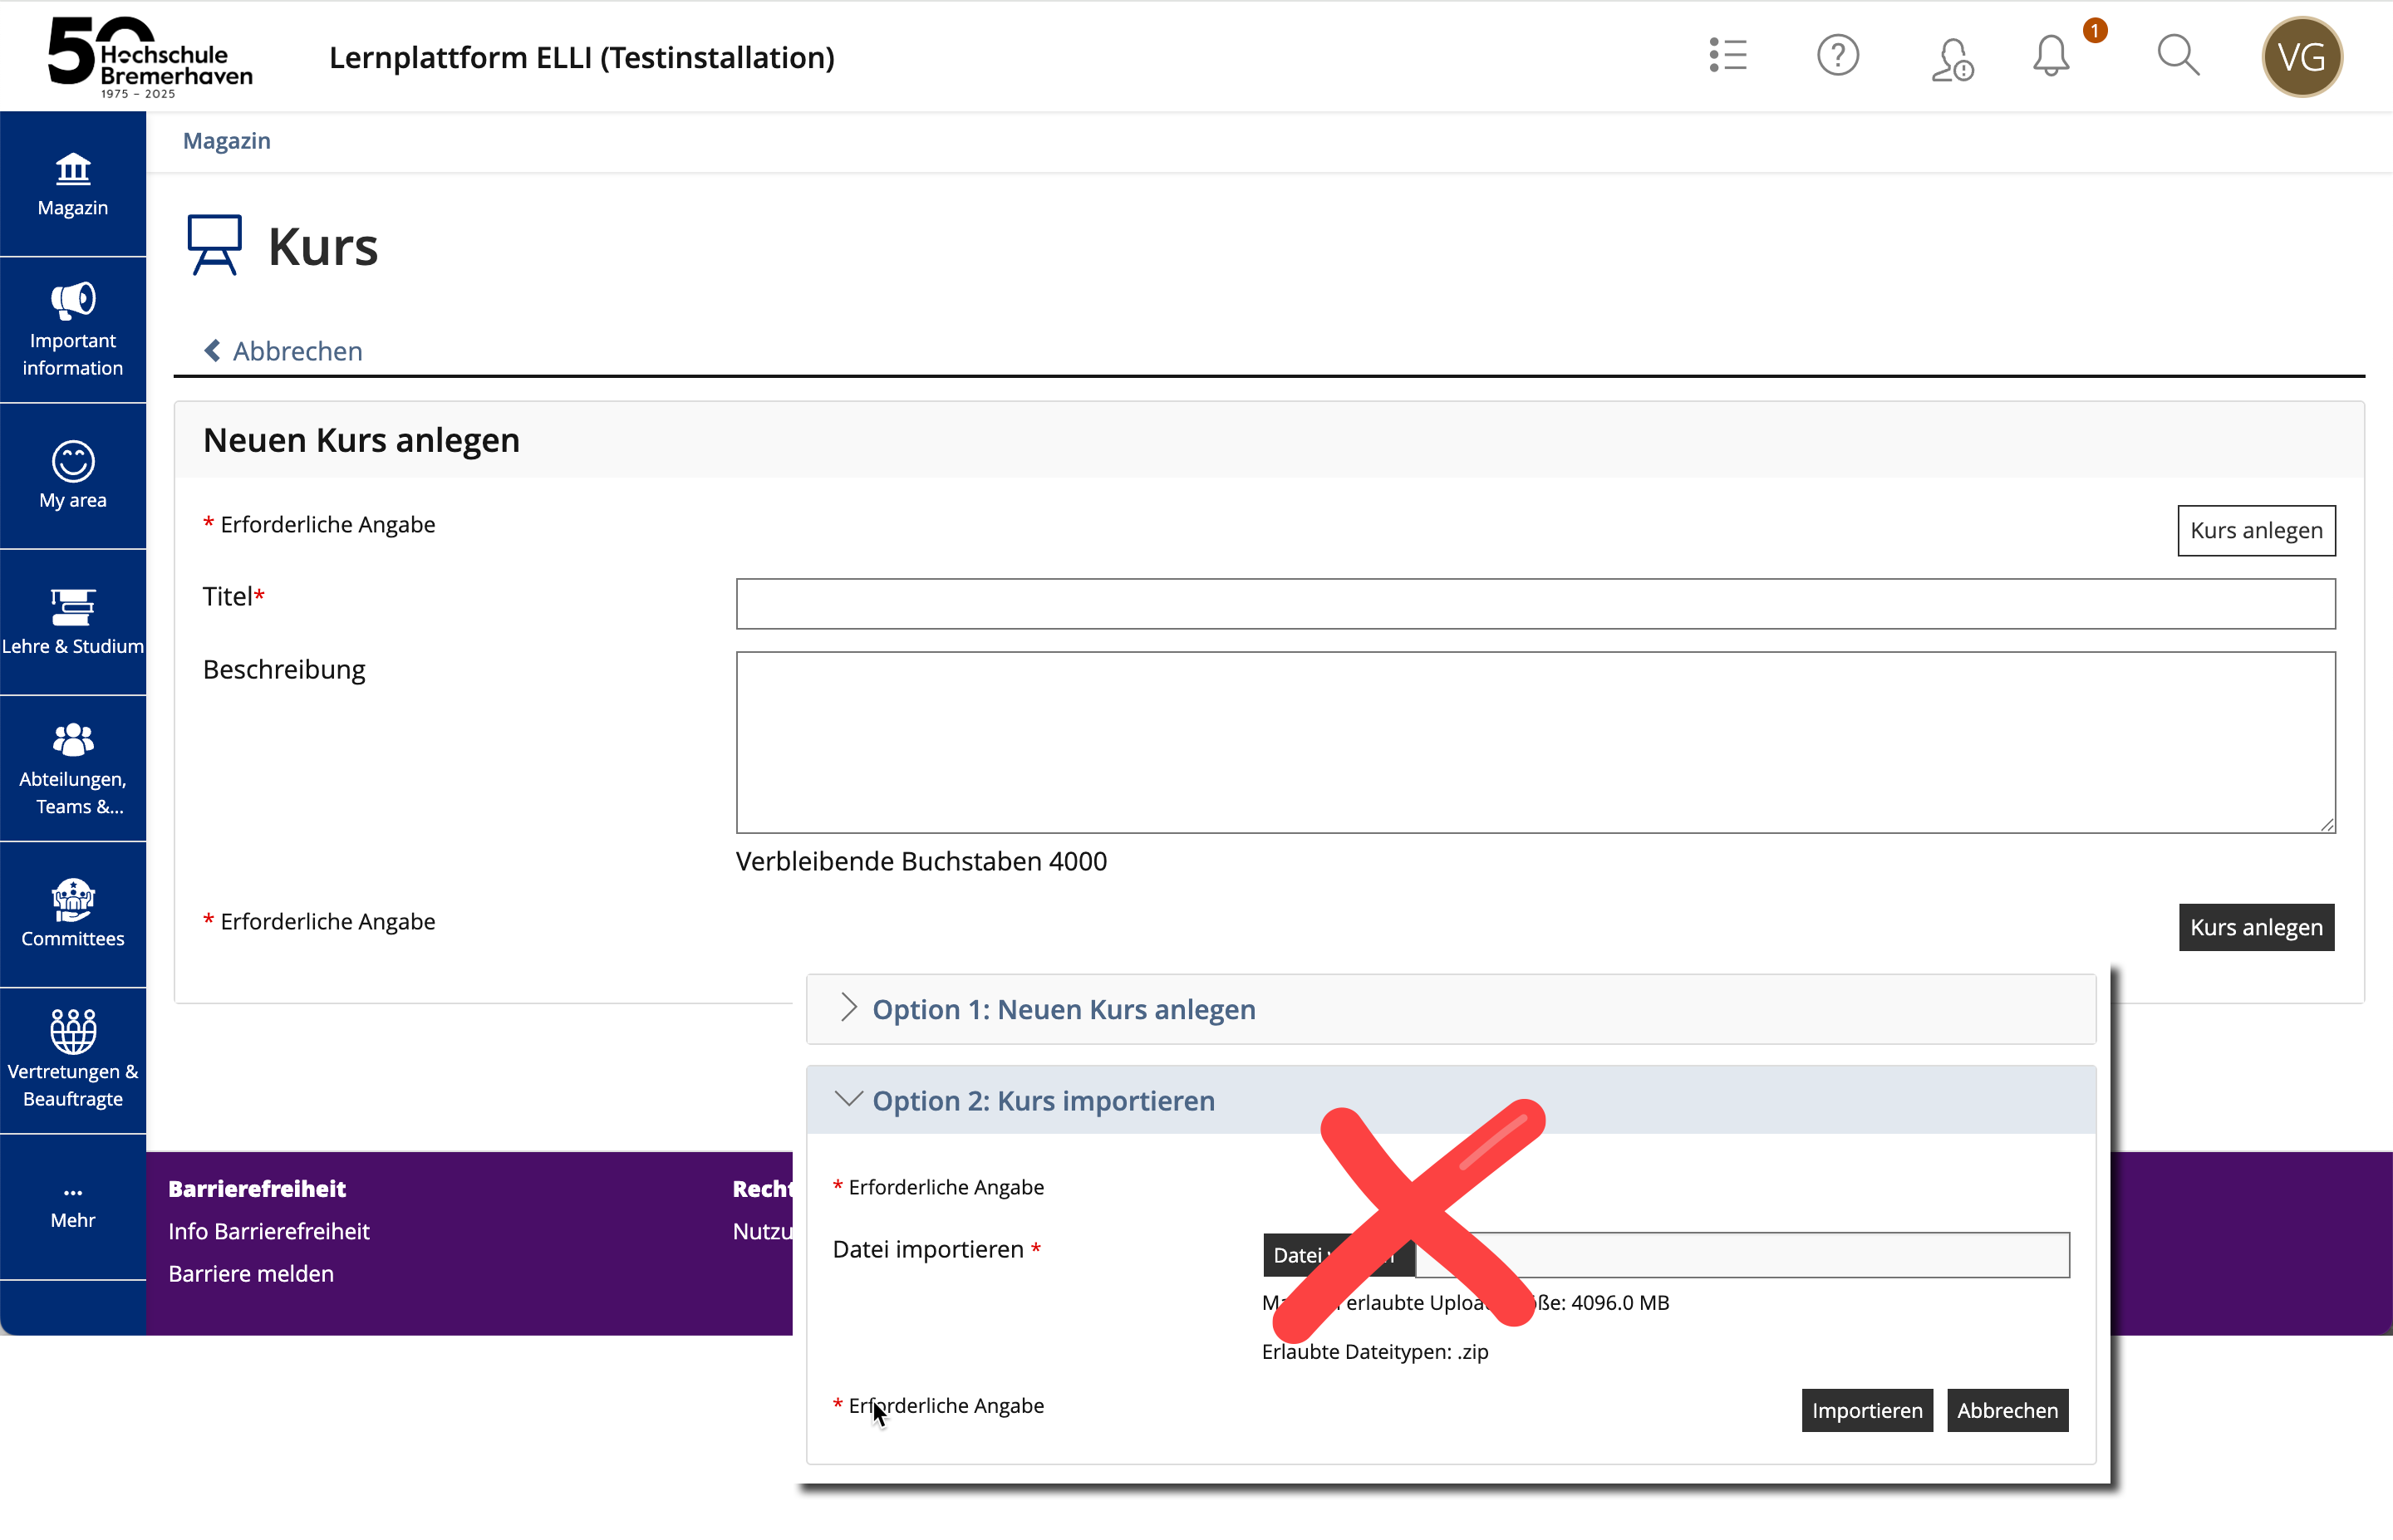The height and width of the screenshot is (1540, 2393).
Task: Open Abteilungen, Teams group icon
Action: click(72, 740)
